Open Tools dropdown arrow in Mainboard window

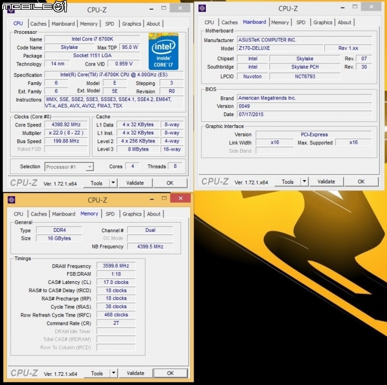pos(304,182)
